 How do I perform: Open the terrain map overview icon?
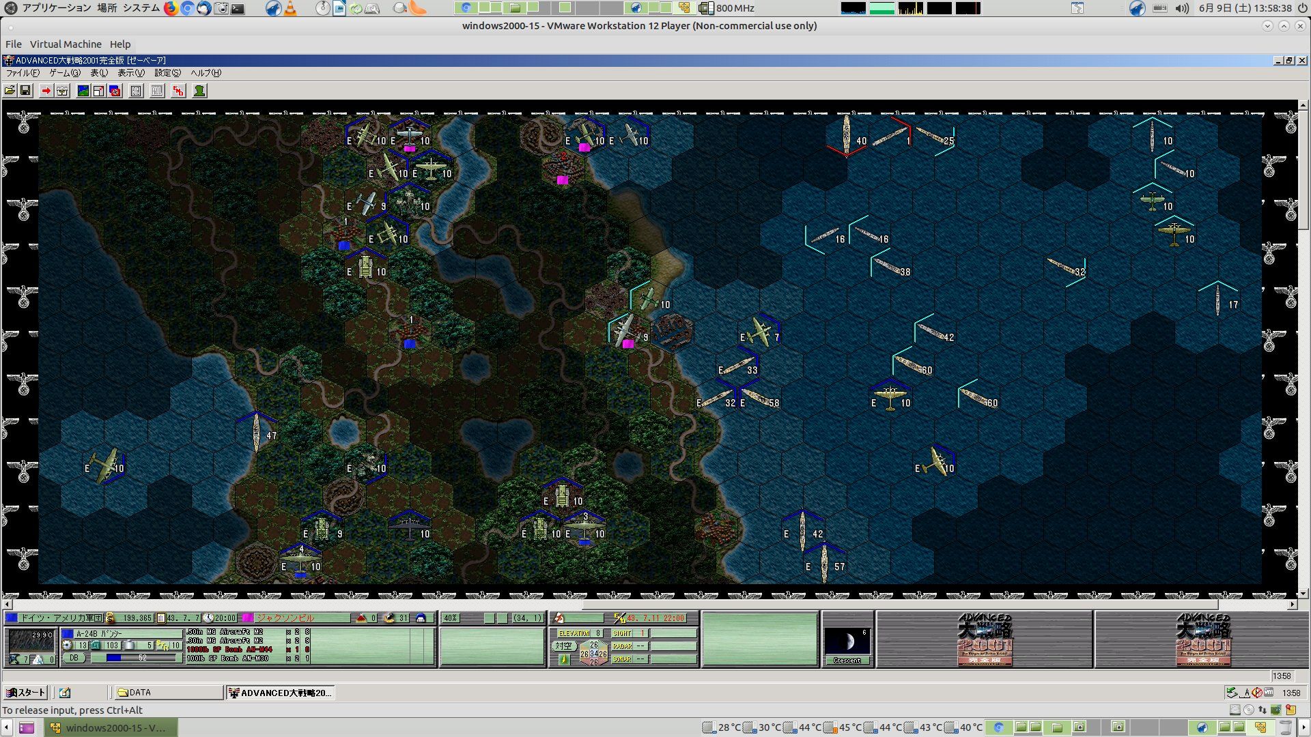click(83, 91)
